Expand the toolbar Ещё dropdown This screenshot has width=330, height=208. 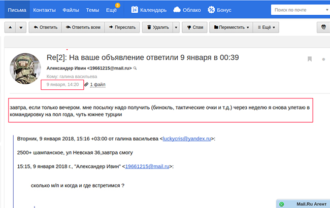pyautogui.click(x=266, y=27)
